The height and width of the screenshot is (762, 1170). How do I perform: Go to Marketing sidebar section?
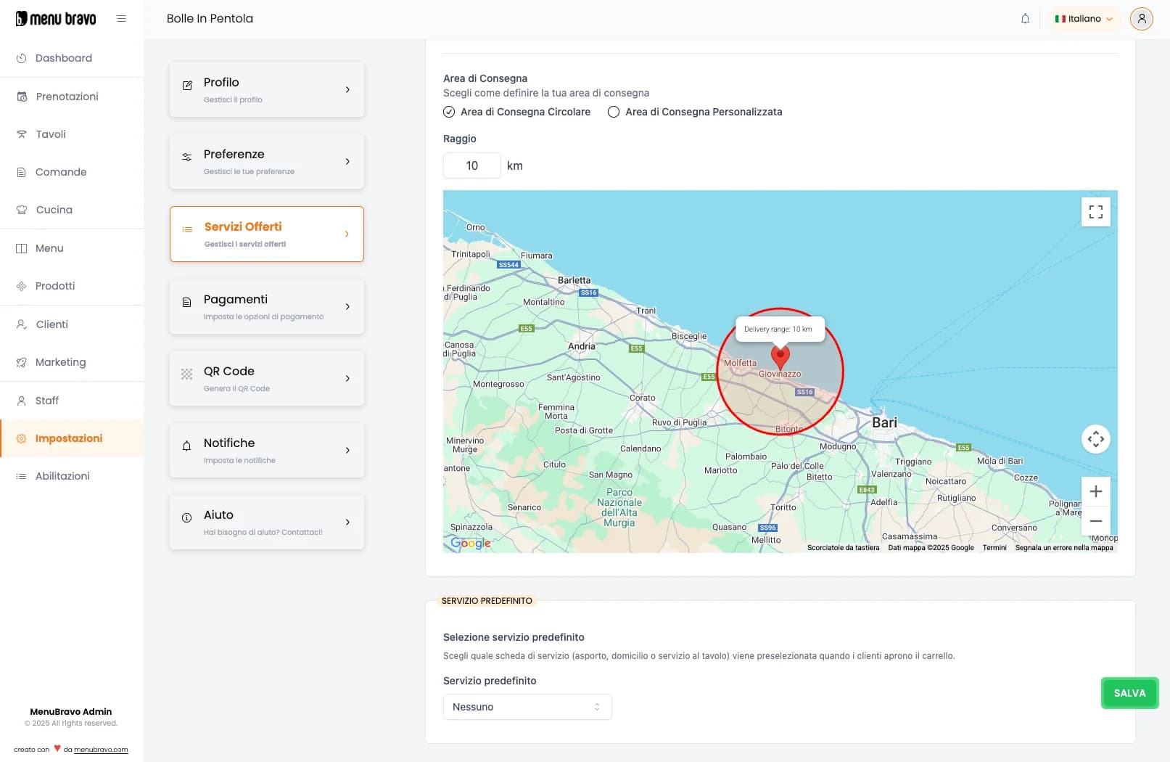tap(60, 362)
